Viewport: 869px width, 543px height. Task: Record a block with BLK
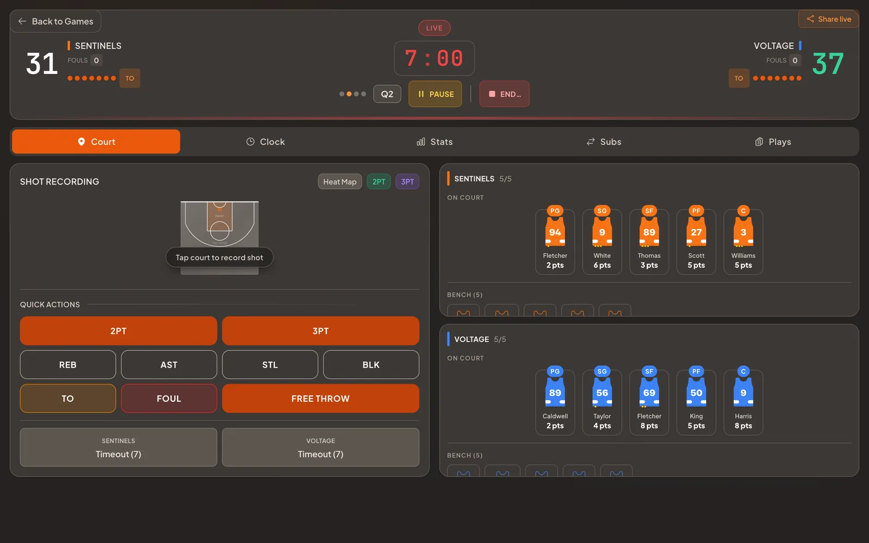pos(371,365)
